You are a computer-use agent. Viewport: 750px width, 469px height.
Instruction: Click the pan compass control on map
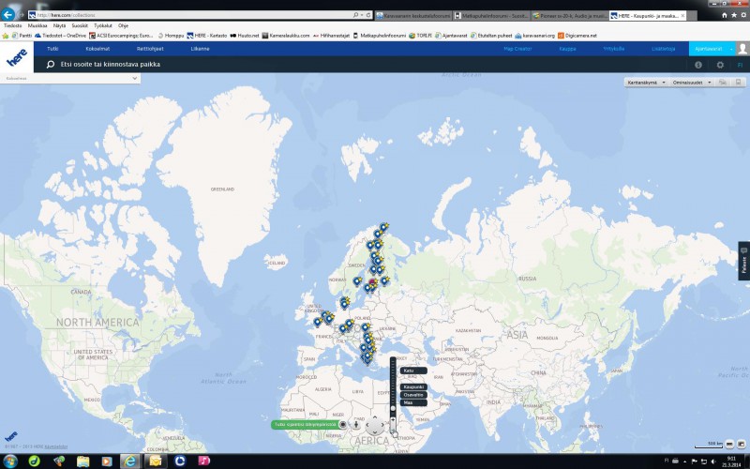(375, 424)
